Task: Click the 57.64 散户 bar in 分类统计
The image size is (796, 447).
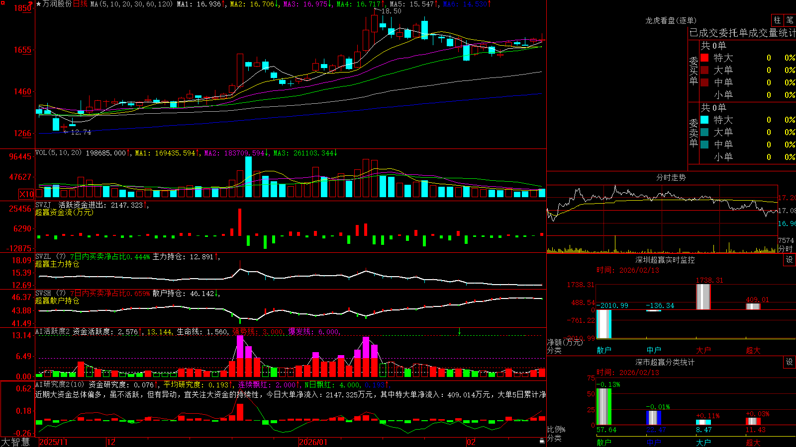Action: [604, 407]
